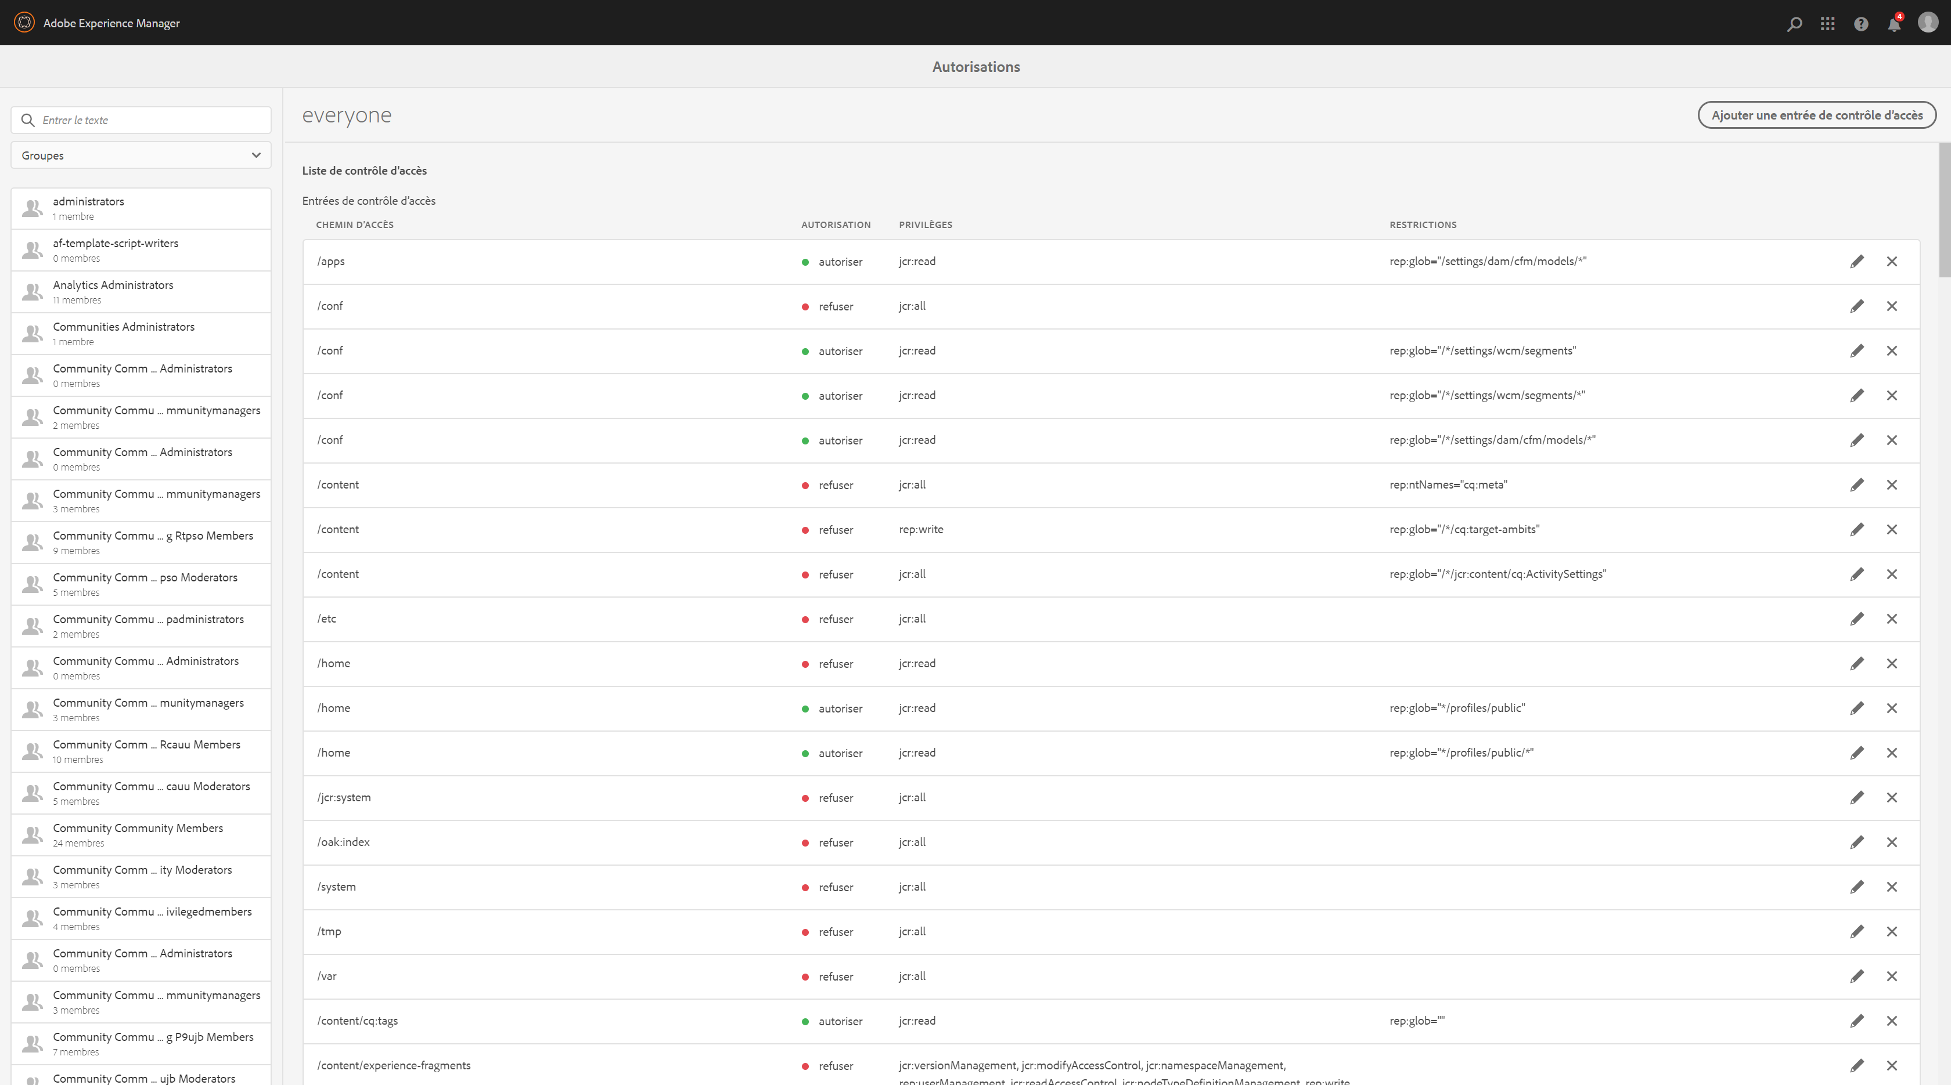1951x1085 pixels.
Task: Click the Adobe Experience Manager logo
Action: point(24,23)
